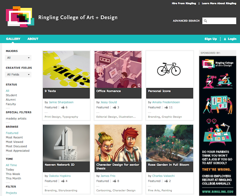
Task: Click Office Romance title bar
Action: 118,93
